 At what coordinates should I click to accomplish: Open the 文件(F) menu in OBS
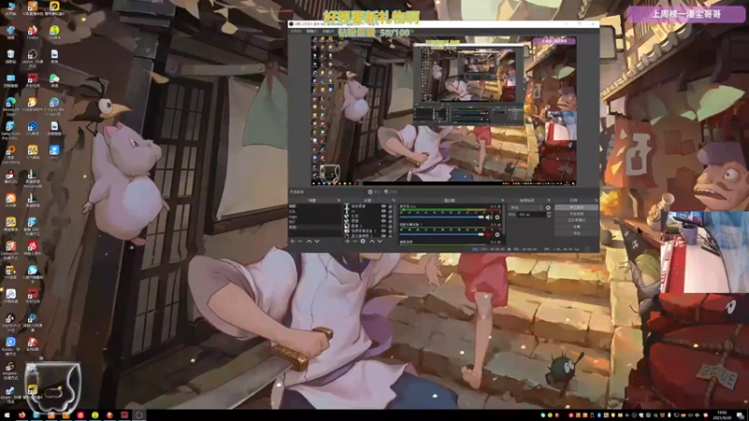click(x=296, y=31)
